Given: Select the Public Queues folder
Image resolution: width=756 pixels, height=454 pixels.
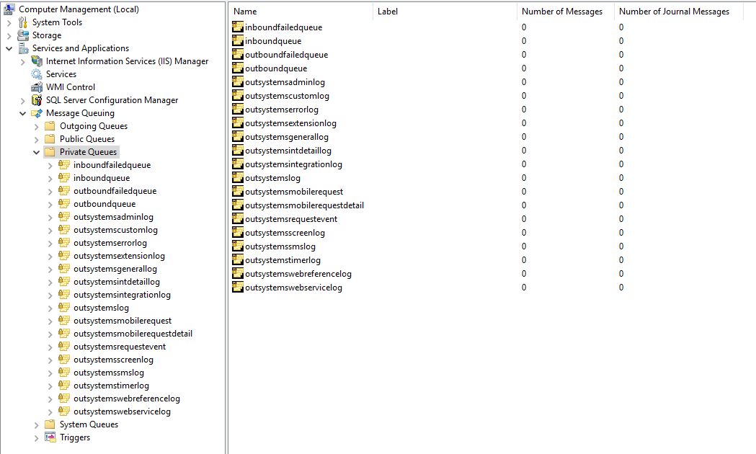Looking at the screenshot, I should [x=50, y=138].
